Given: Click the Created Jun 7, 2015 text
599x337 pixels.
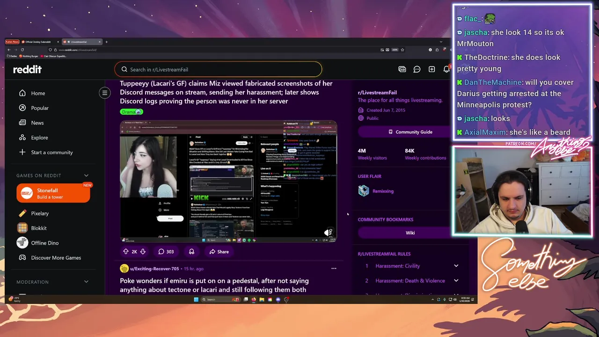Looking at the screenshot, I should (386, 110).
